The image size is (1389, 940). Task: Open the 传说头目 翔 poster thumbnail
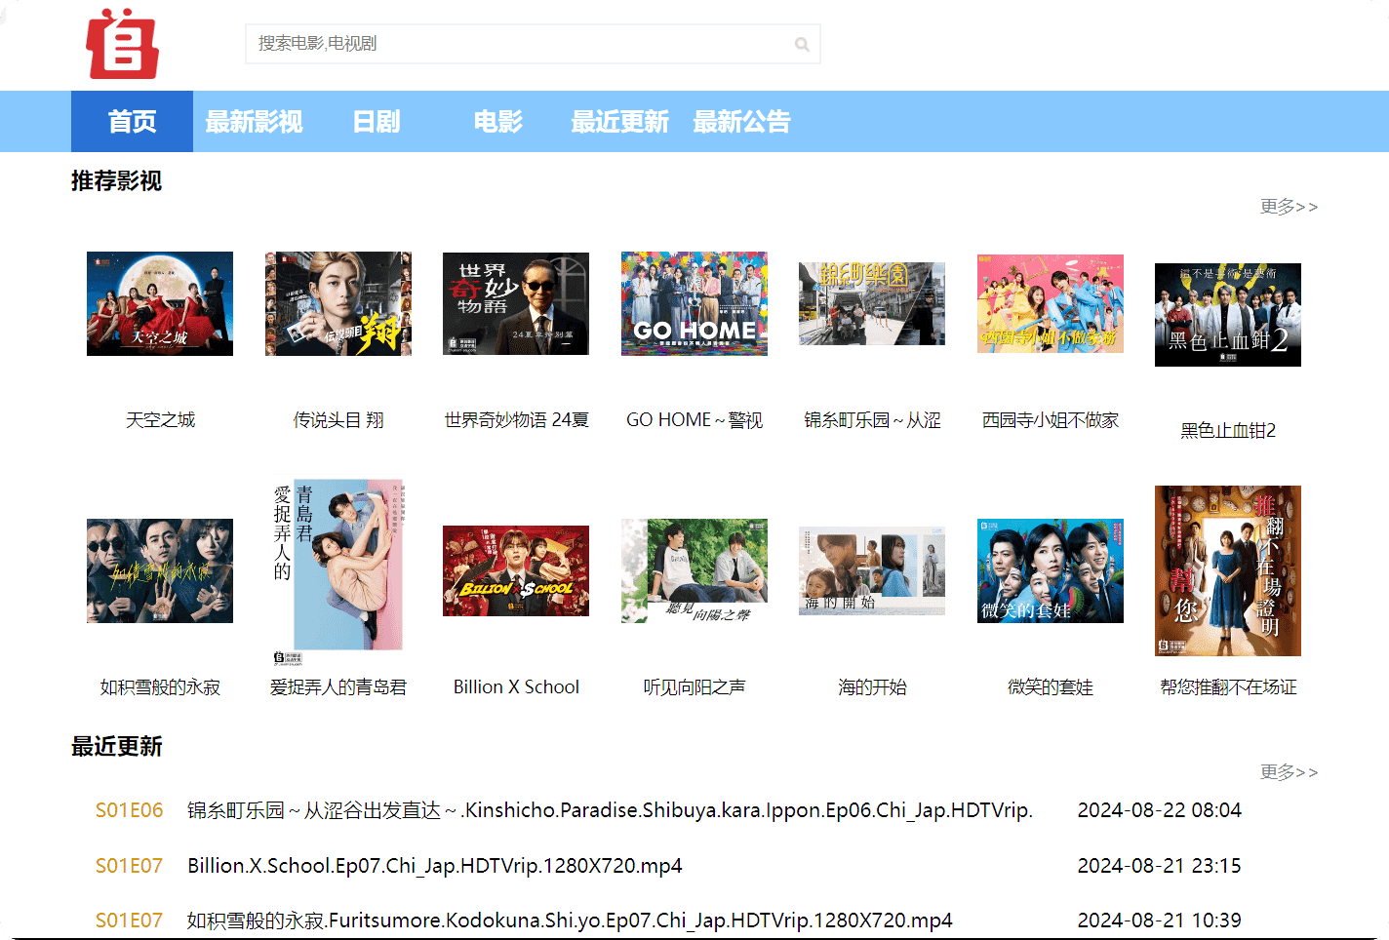pyautogui.click(x=338, y=303)
